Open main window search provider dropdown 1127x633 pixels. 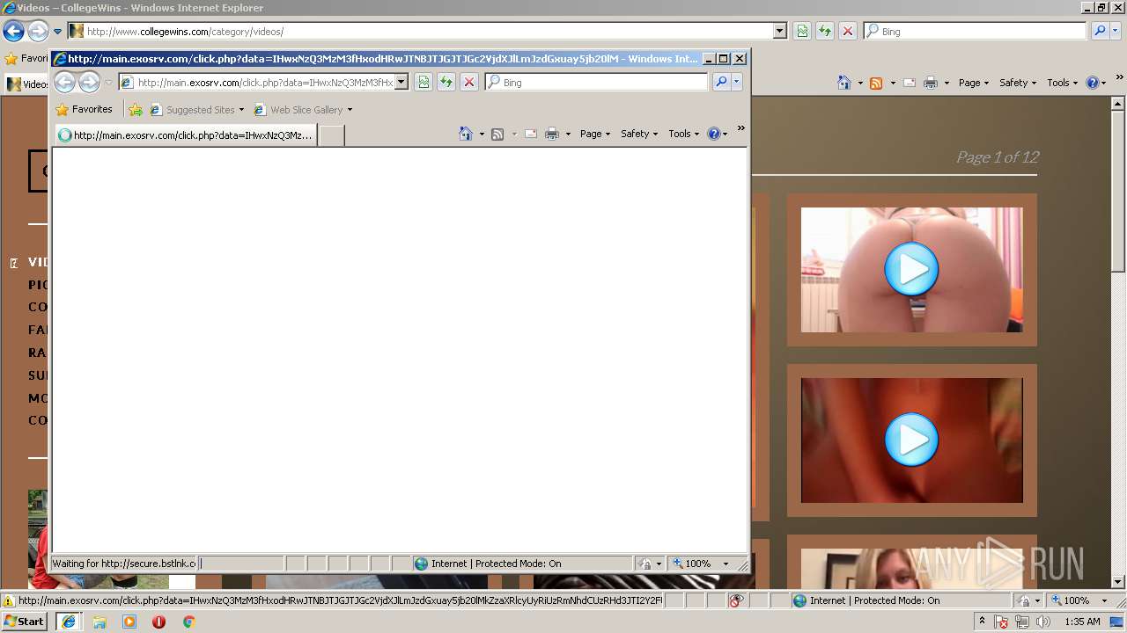coord(1116,31)
